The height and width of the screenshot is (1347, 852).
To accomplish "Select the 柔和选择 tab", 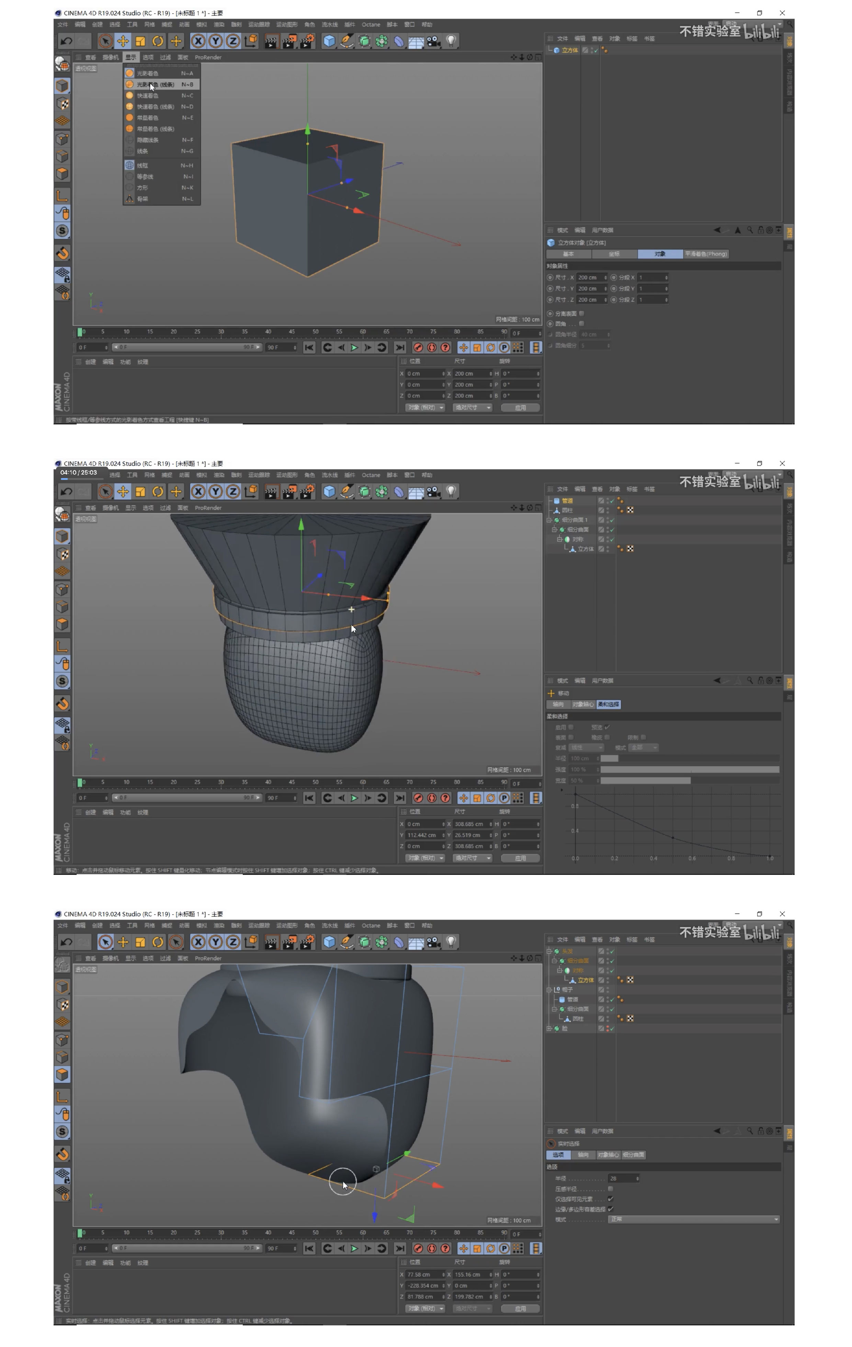I will point(608,704).
